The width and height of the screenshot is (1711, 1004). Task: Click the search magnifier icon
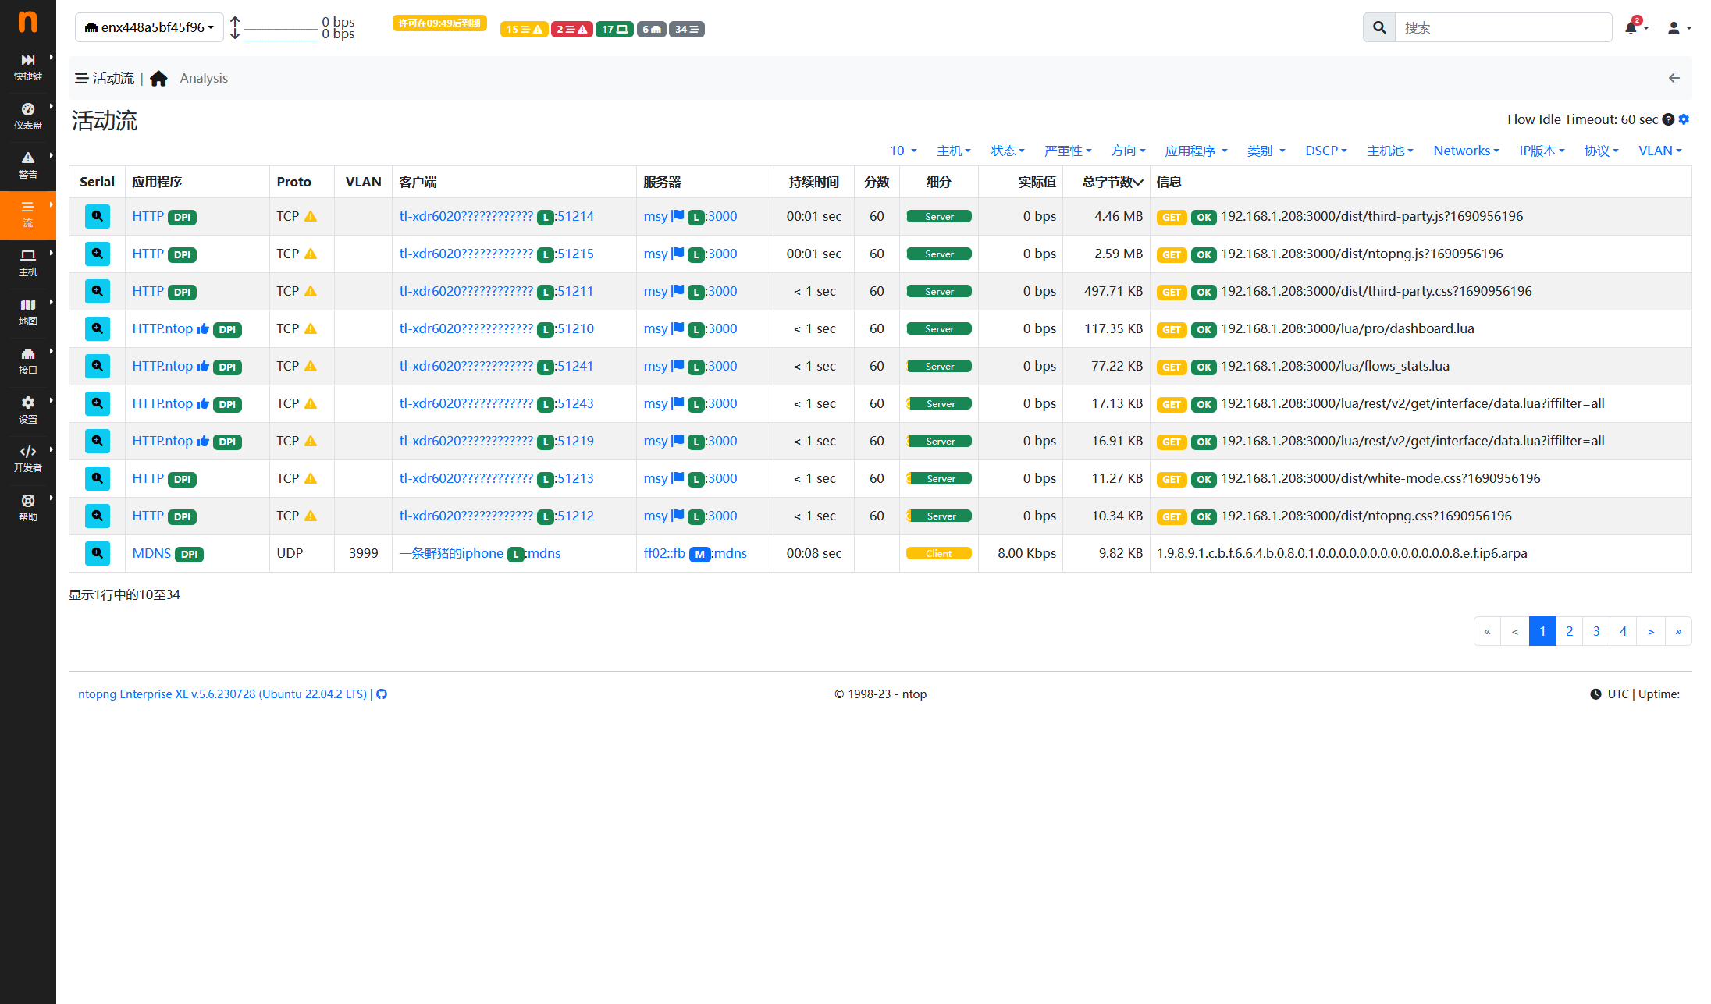click(1379, 27)
